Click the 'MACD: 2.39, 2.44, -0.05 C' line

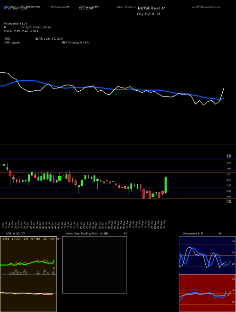click(21, 31)
